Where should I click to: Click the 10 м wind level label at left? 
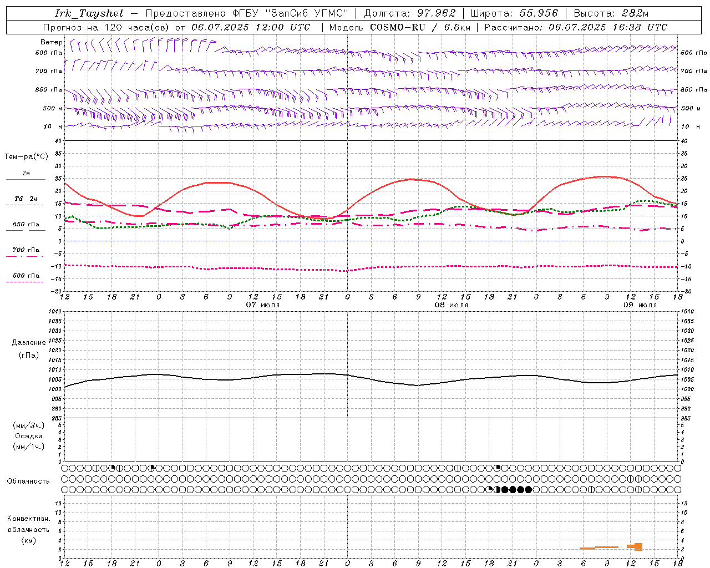(53, 126)
